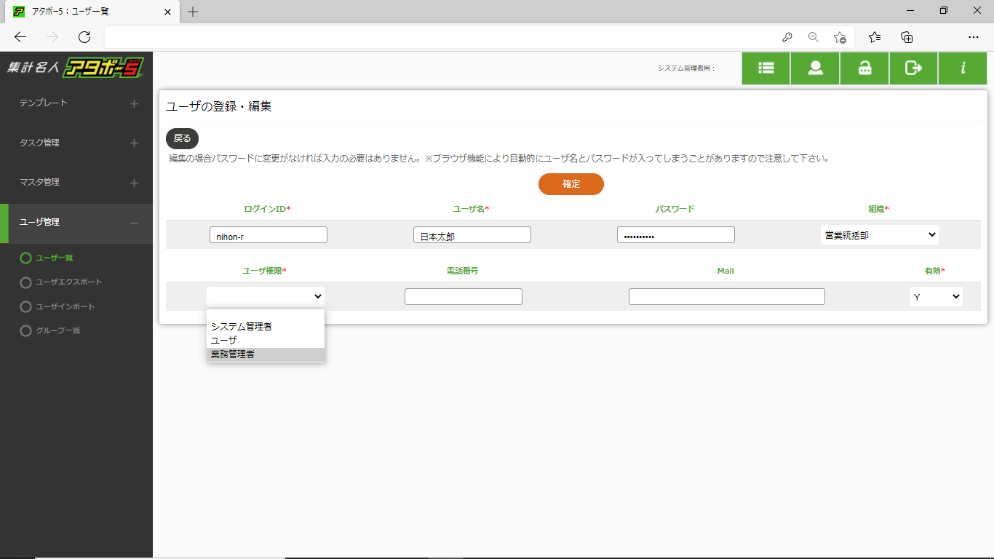The height and width of the screenshot is (559, 994).
Task: Collapse the ユーザ管理 menu minus
Action: tap(134, 223)
